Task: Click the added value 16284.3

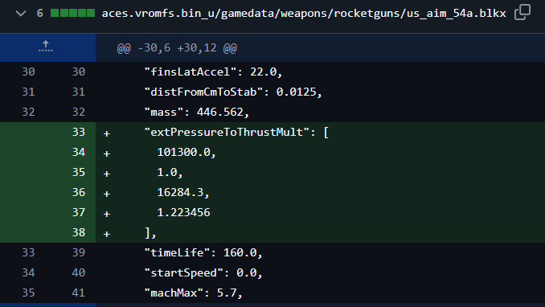Action: (183, 192)
